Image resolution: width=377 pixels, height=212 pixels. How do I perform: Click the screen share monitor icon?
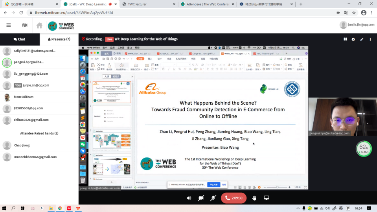(x=266, y=198)
